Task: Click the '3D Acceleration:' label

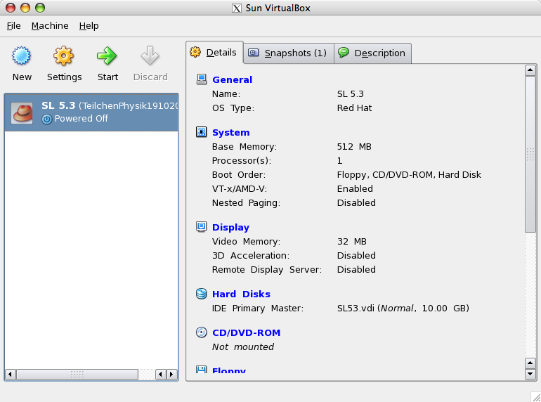Action: point(251,256)
